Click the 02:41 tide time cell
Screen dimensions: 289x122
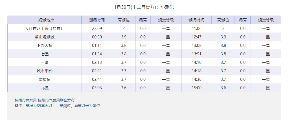click(x=97, y=79)
